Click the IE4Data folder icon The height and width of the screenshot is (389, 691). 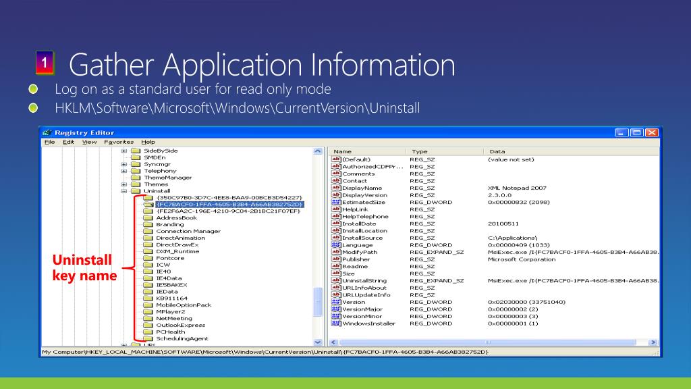pyautogui.click(x=148, y=278)
